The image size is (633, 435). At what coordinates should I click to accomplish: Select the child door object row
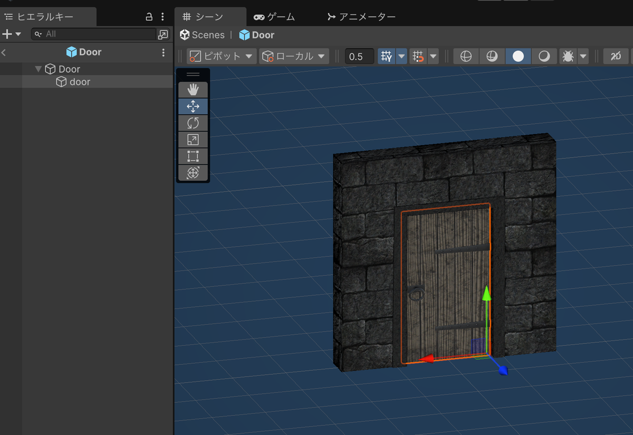click(x=87, y=82)
